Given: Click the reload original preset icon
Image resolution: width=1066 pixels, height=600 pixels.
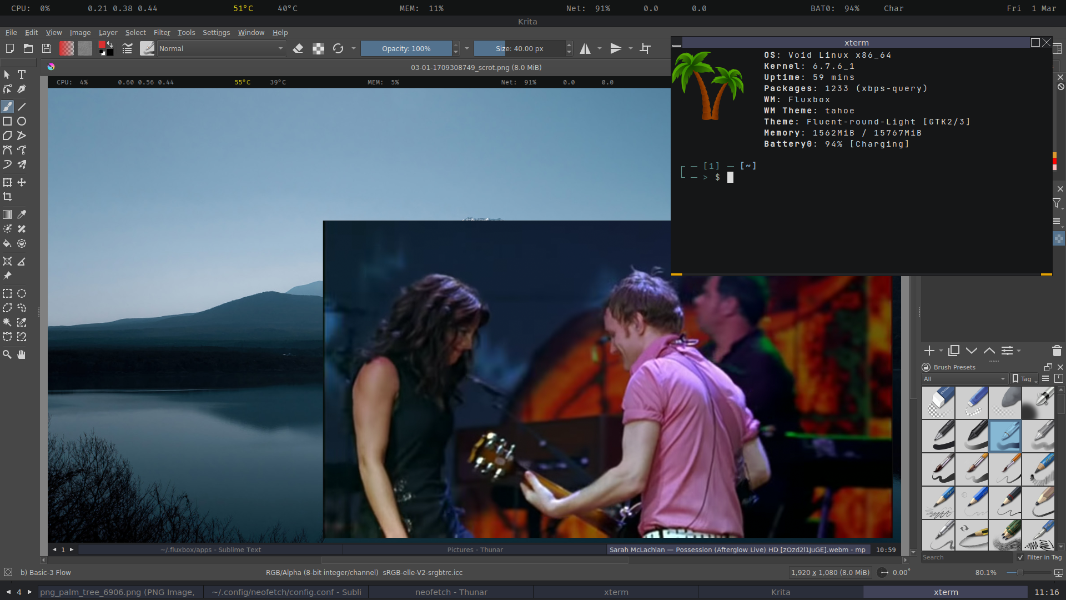Looking at the screenshot, I should pos(338,49).
